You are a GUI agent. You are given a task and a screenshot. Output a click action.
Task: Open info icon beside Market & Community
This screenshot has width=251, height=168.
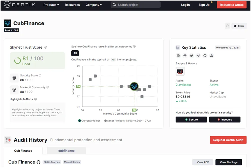coord(48,87)
